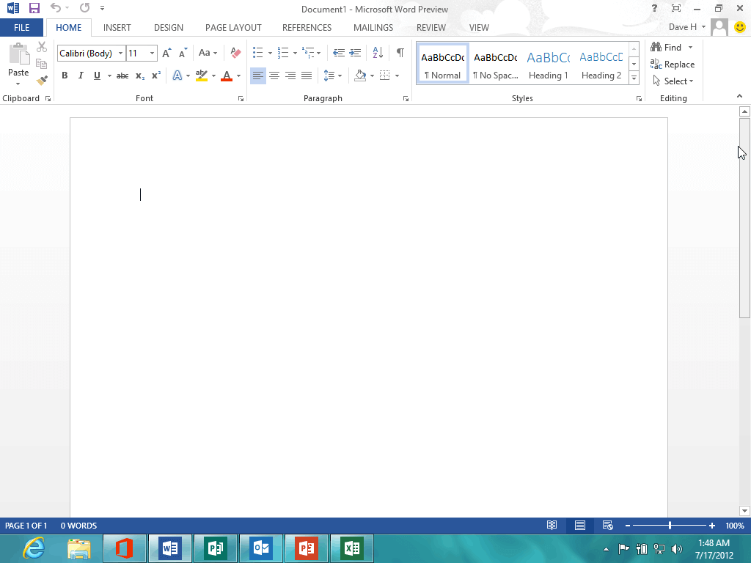Open the Font dialog launcher

point(241,99)
